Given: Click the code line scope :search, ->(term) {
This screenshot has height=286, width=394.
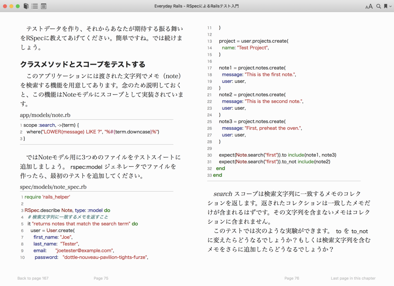Looking at the screenshot, I should click(x=51, y=125).
